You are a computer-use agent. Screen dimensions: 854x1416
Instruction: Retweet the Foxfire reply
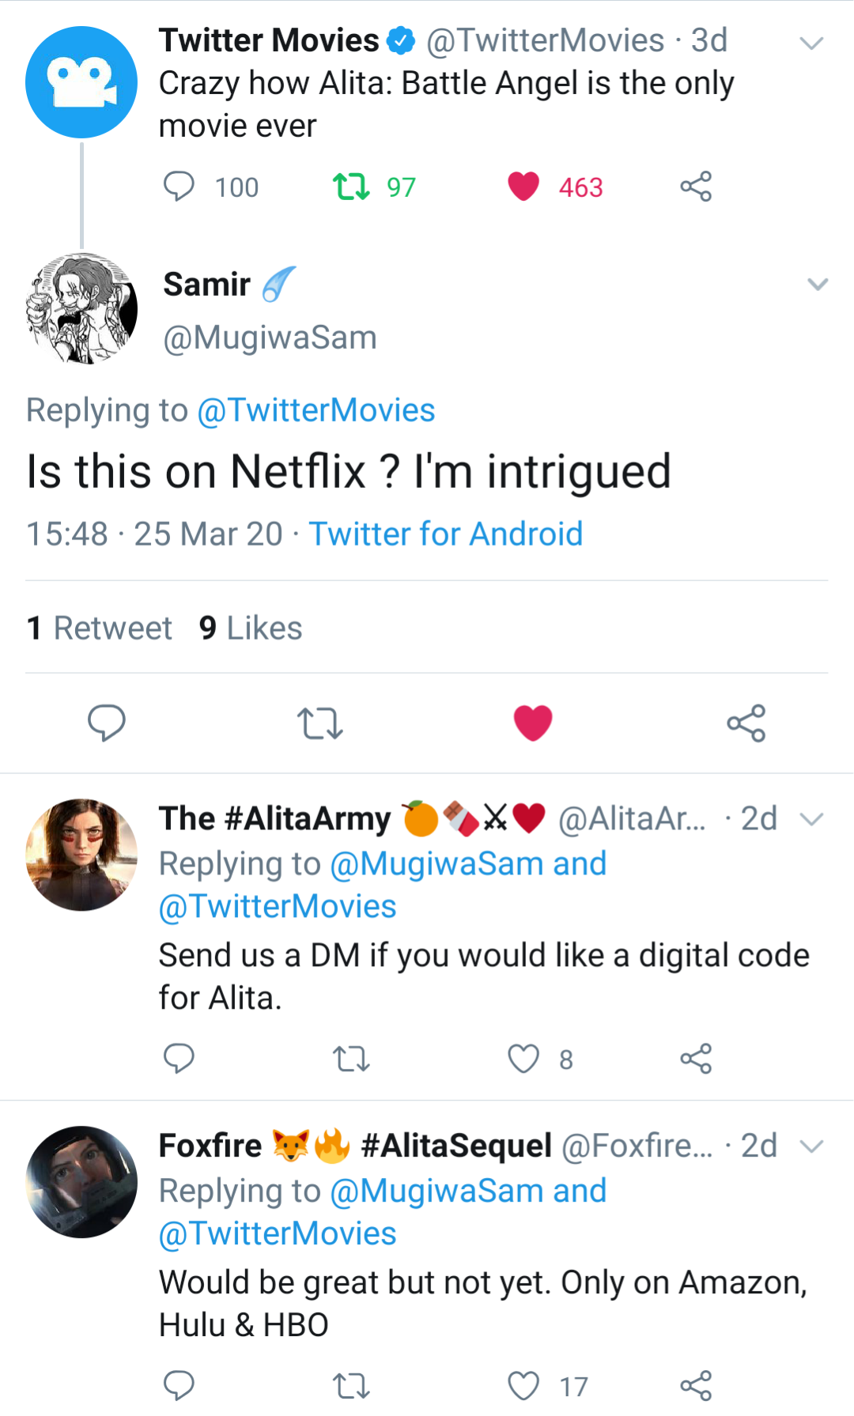pos(351,1385)
